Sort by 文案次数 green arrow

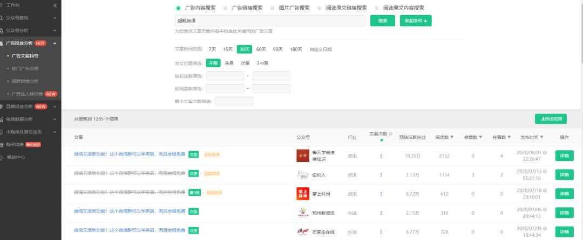click(x=381, y=140)
